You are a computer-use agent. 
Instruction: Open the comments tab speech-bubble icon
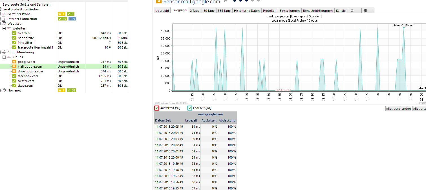pos(352,11)
